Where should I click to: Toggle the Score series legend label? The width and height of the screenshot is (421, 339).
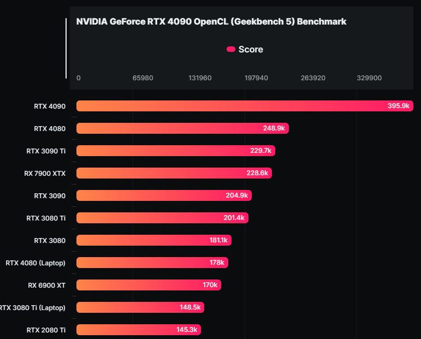(x=251, y=50)
